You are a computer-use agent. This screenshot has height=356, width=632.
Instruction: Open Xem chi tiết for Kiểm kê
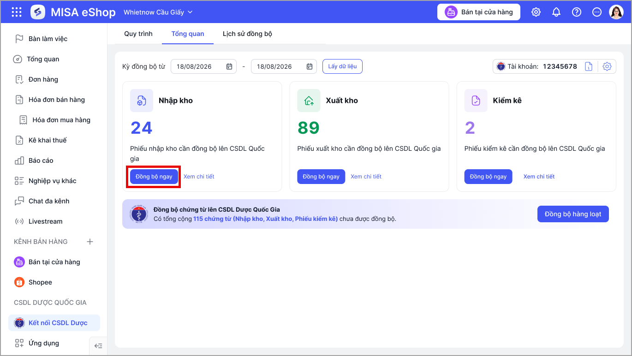539,177
